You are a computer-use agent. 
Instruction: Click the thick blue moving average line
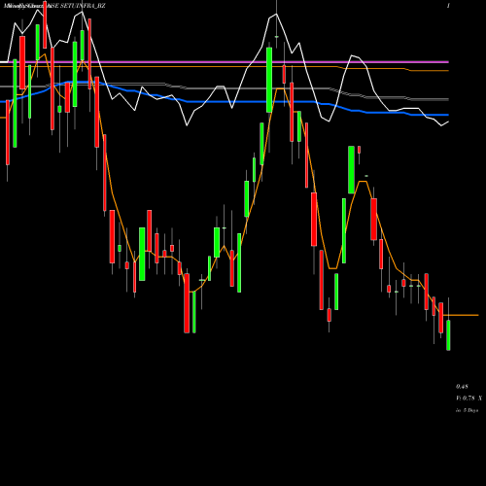pyautogui.click(x=225, y=101)
